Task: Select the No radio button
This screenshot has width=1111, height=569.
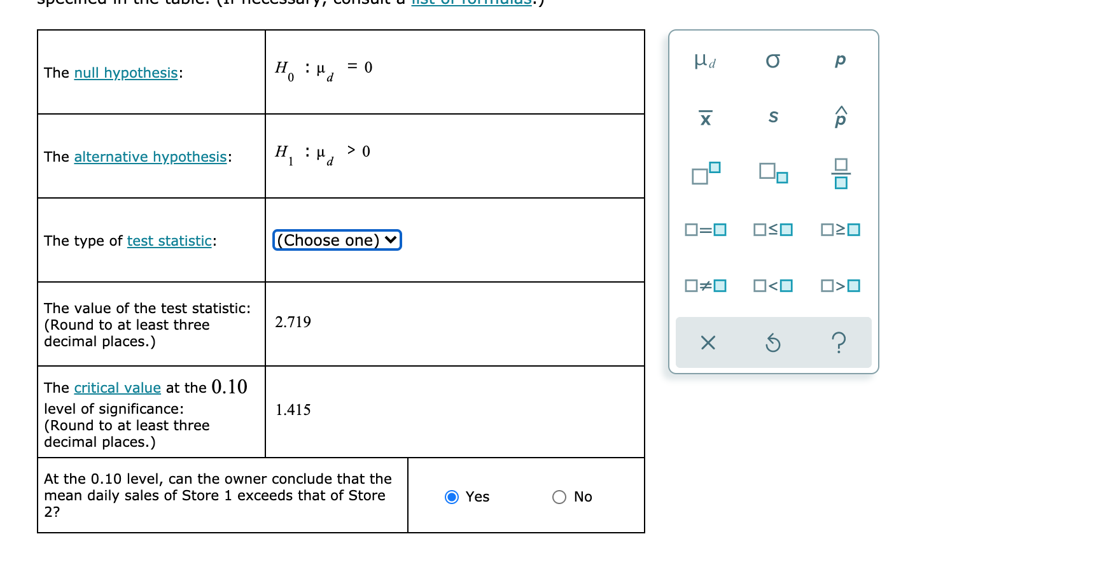Action: point(559,496)
